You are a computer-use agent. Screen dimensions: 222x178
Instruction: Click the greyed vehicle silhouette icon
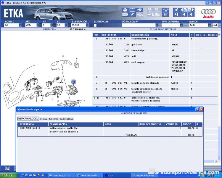[139, 14]
